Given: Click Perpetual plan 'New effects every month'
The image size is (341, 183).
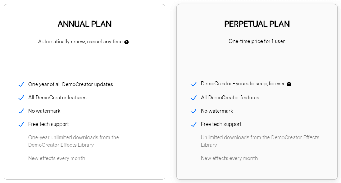Looking at the screenshot, I should point(229,158).
